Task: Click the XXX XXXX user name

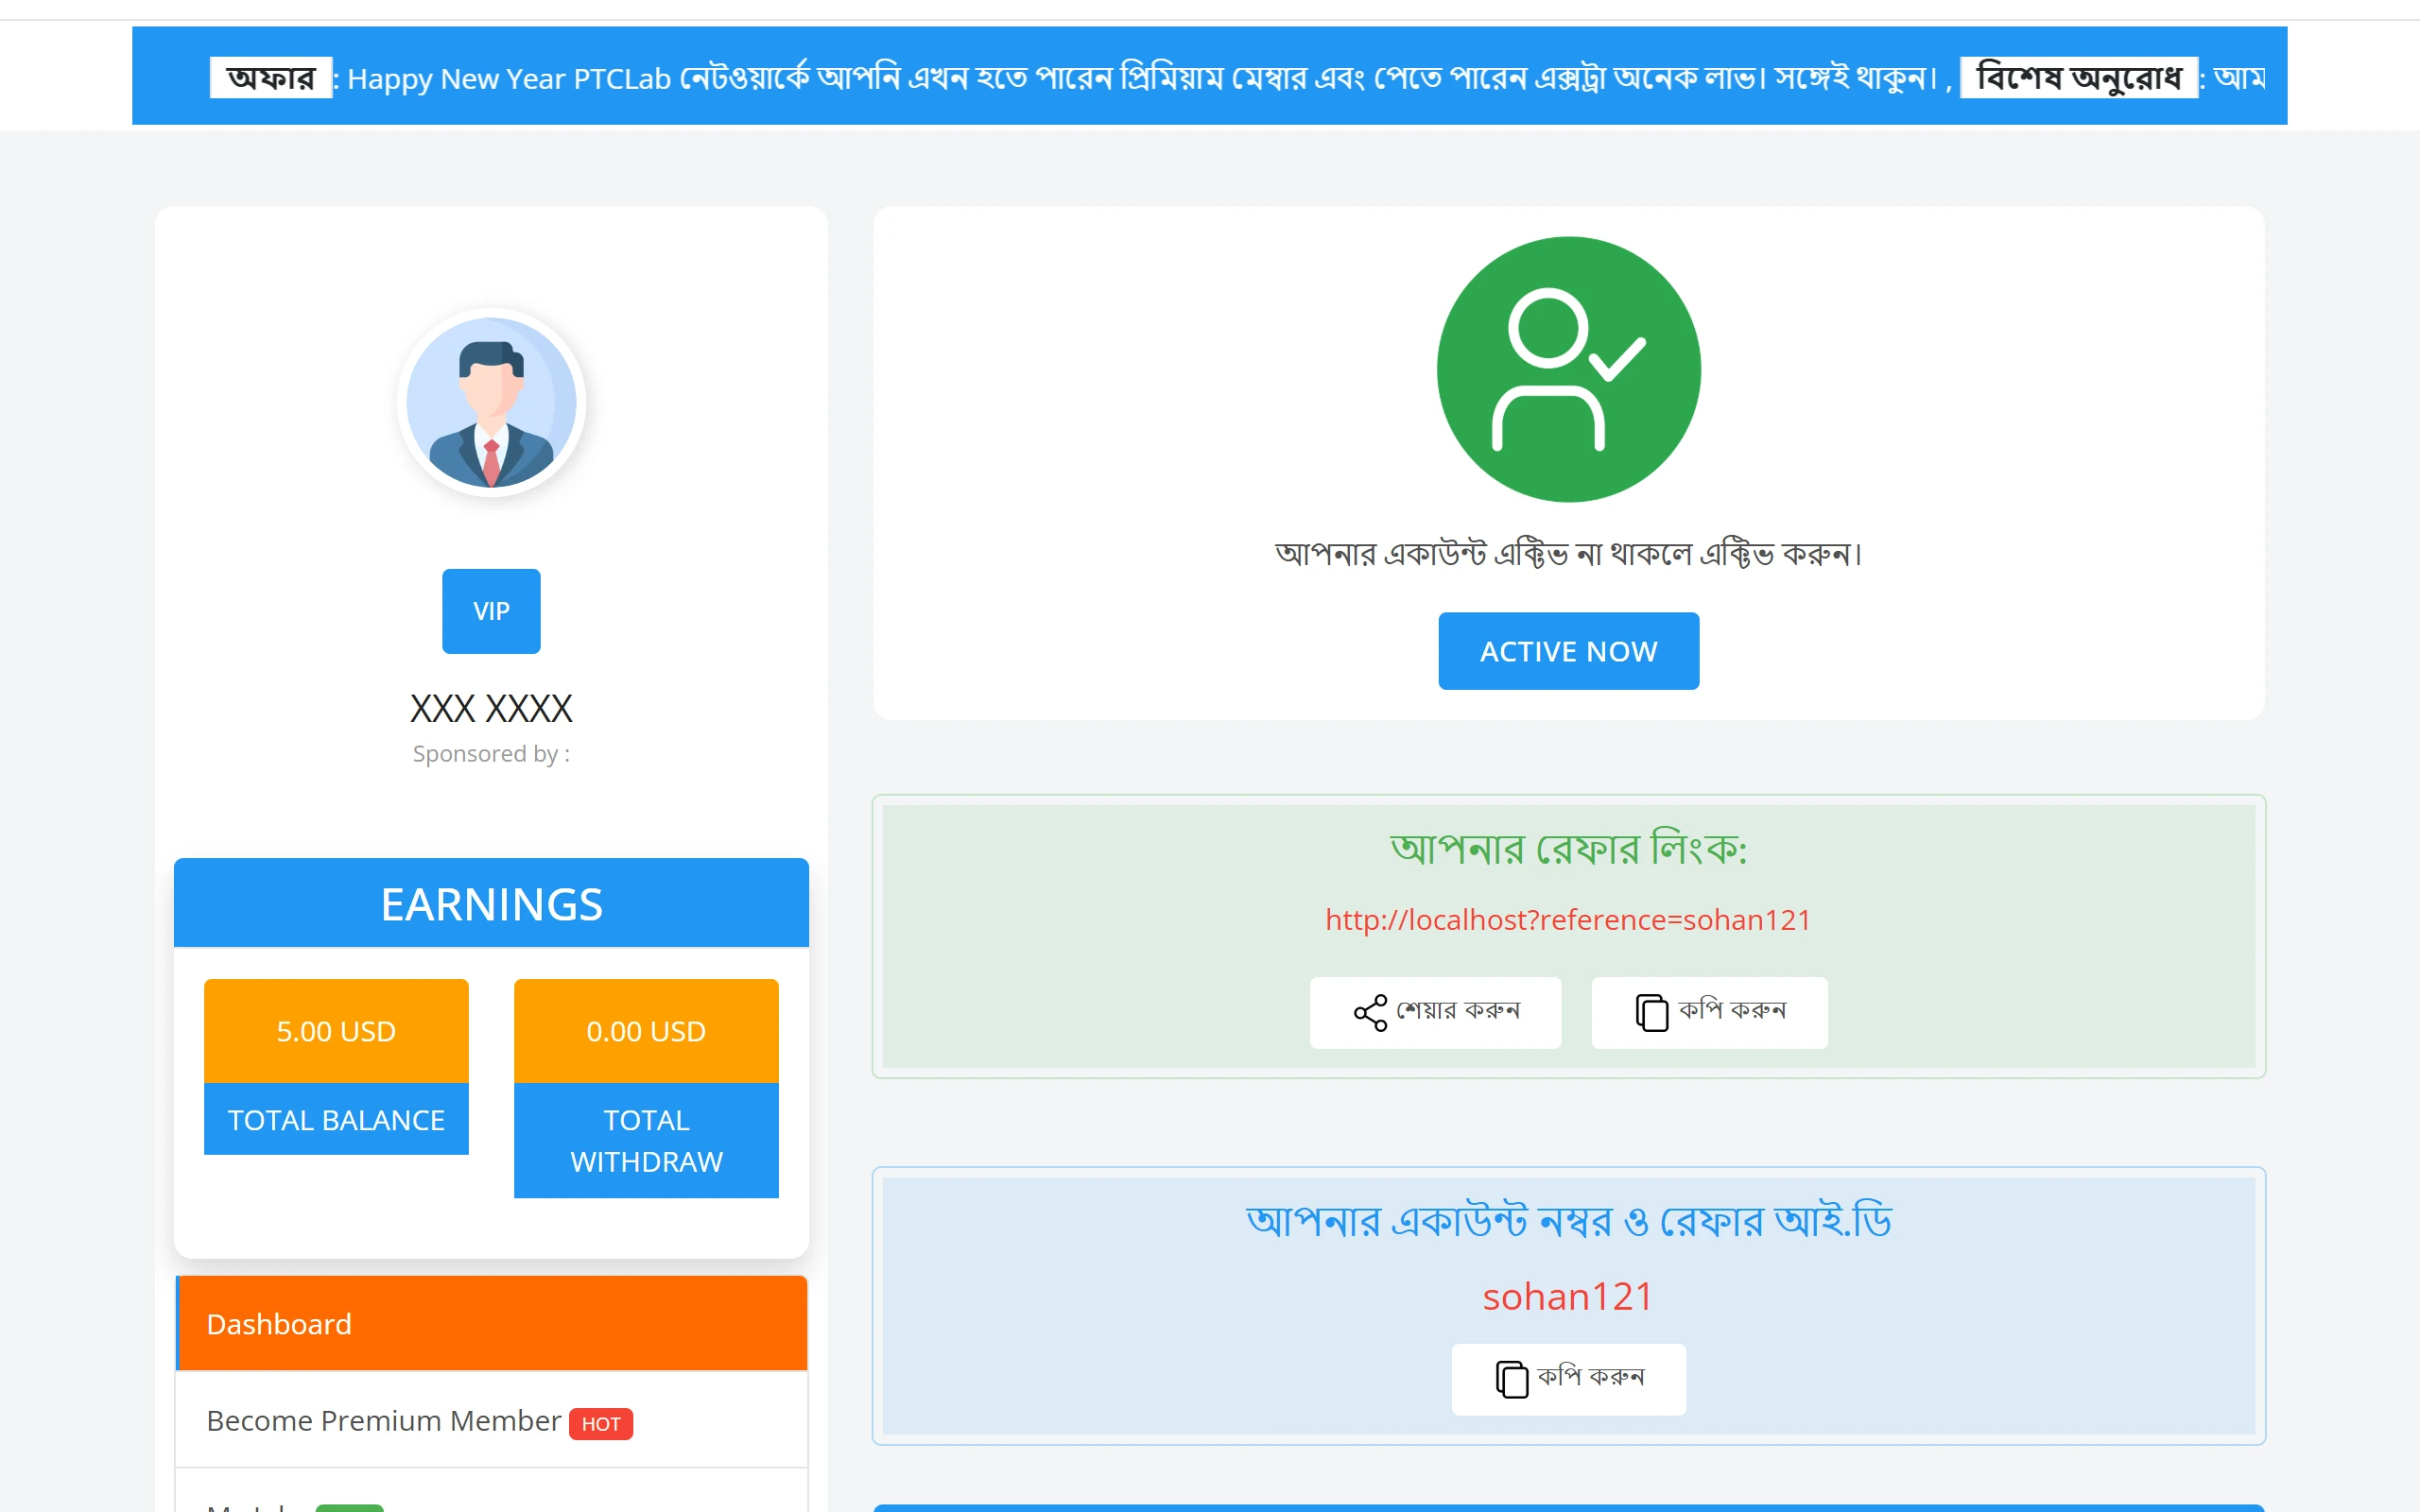Action: [491, 709]
